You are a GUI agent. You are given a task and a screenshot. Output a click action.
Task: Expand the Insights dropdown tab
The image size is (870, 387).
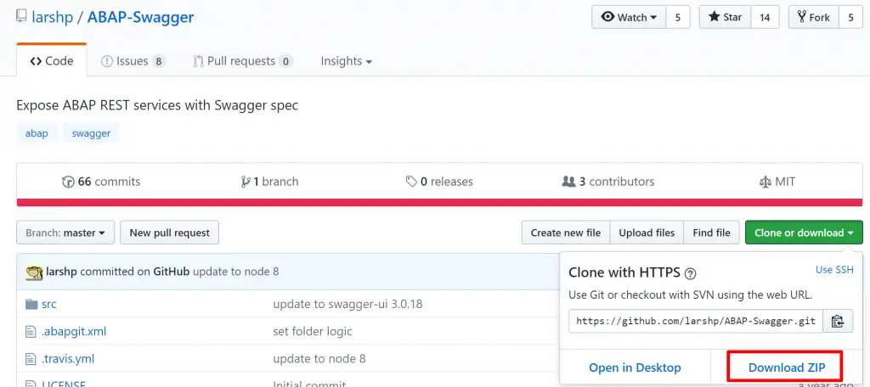[347, 61]
